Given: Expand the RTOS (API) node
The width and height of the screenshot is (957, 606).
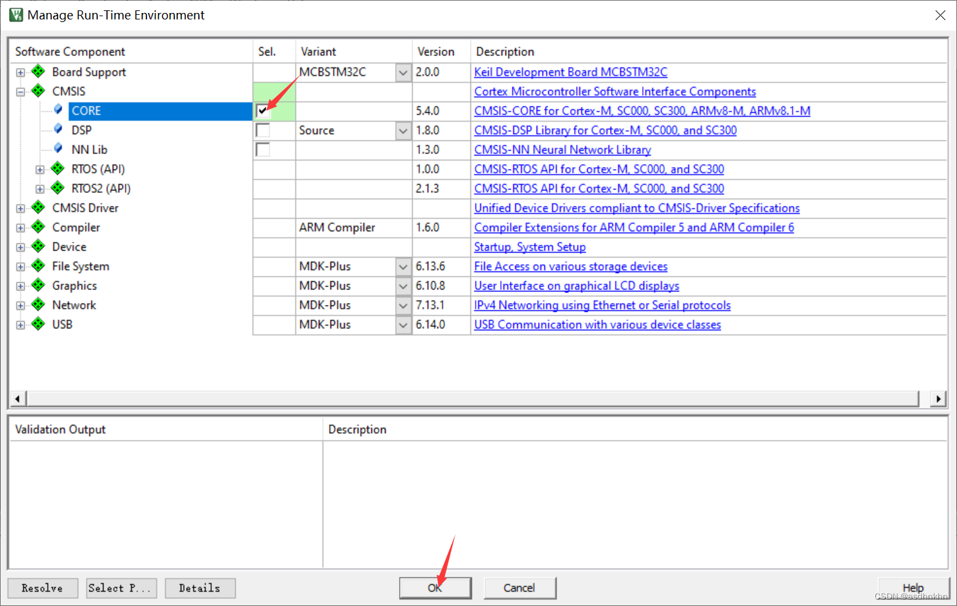Looking at the screenshot, I should click(40, 170).
